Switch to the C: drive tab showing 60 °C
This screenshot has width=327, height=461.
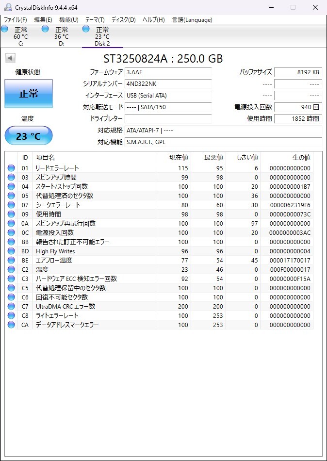coord(20,36)
